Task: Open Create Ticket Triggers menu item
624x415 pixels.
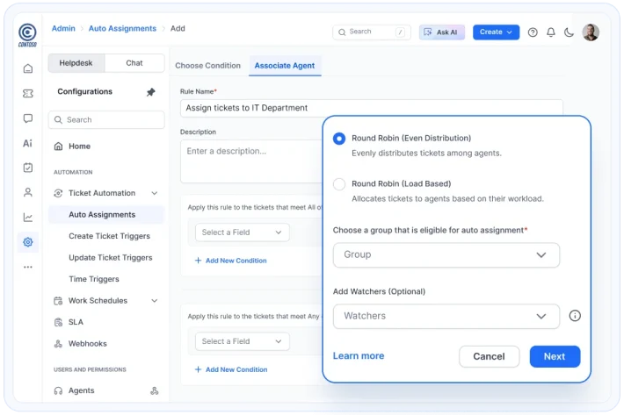Action: [110, 236]
